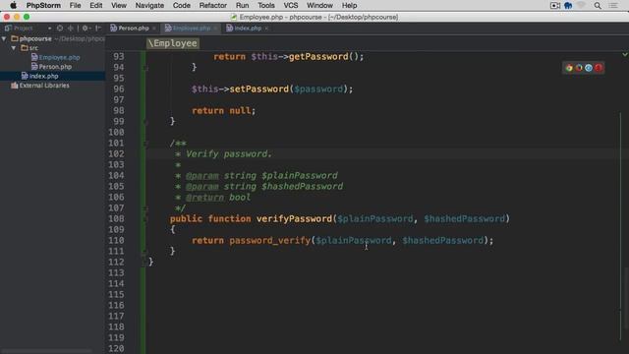Viewport: 629px width, 354px height.
Task: Select Person.php in the project tree
Action: tap(55, 67)
